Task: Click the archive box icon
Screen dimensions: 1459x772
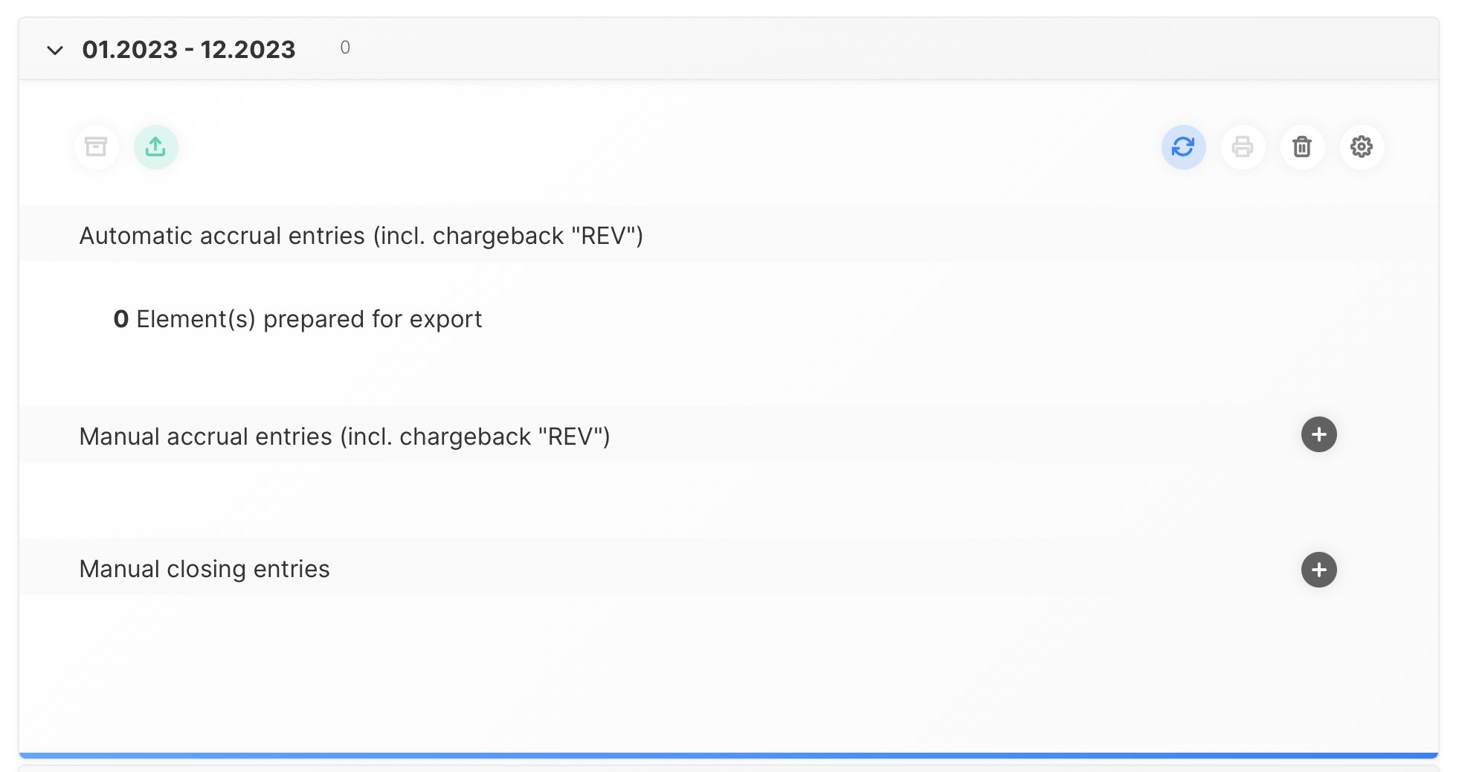Action: coord(96,147)
